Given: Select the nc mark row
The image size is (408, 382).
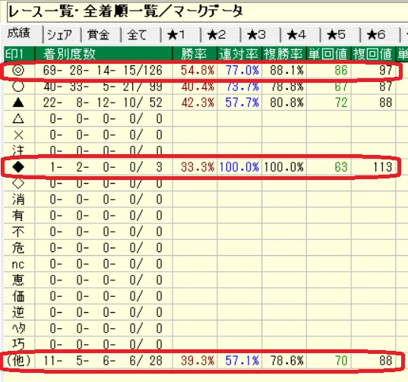Looking at the screenshot, I should tap(19, 264).
